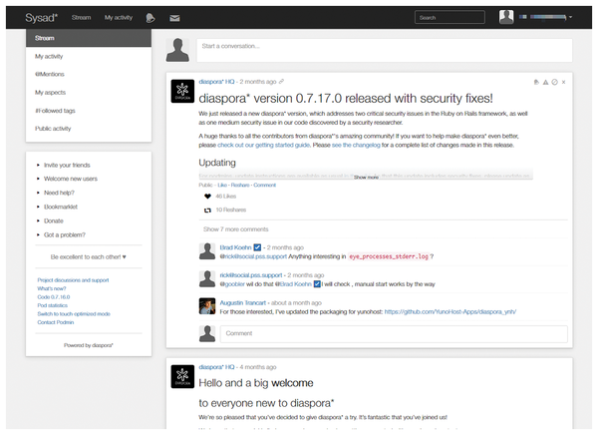Open diaspora* HQ author link on welcome post
The image size is (598, 435).
click(x=216, y=367)
